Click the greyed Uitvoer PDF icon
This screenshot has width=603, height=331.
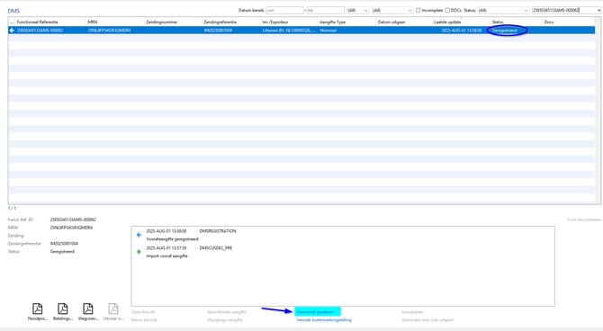pos(113,309)
